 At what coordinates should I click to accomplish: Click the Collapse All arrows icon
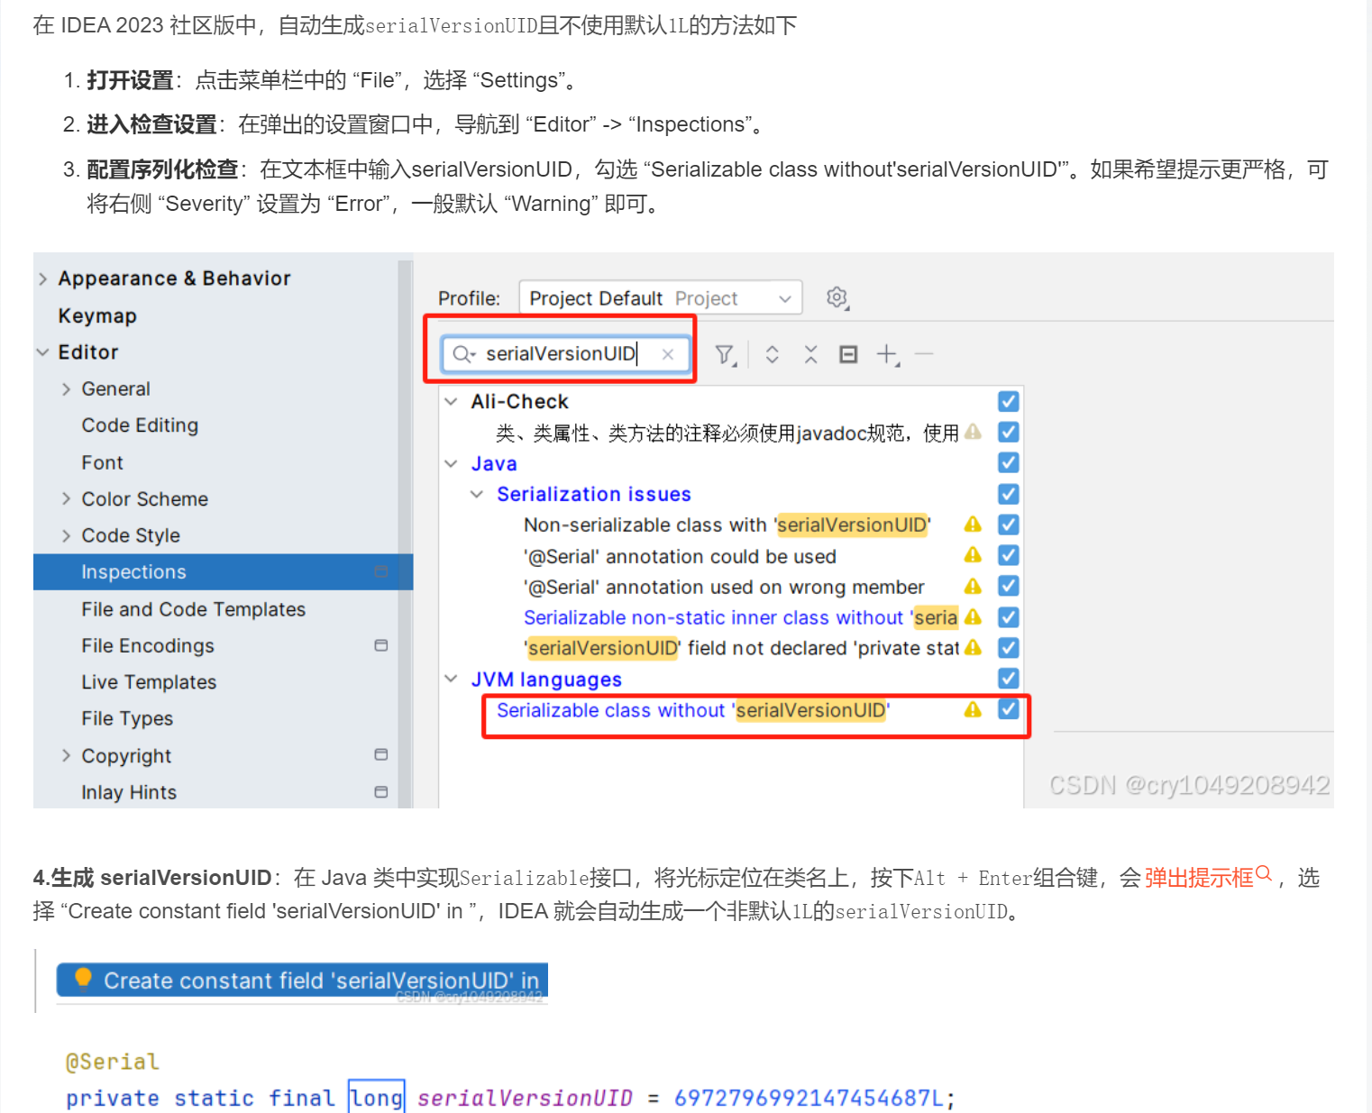811,354
